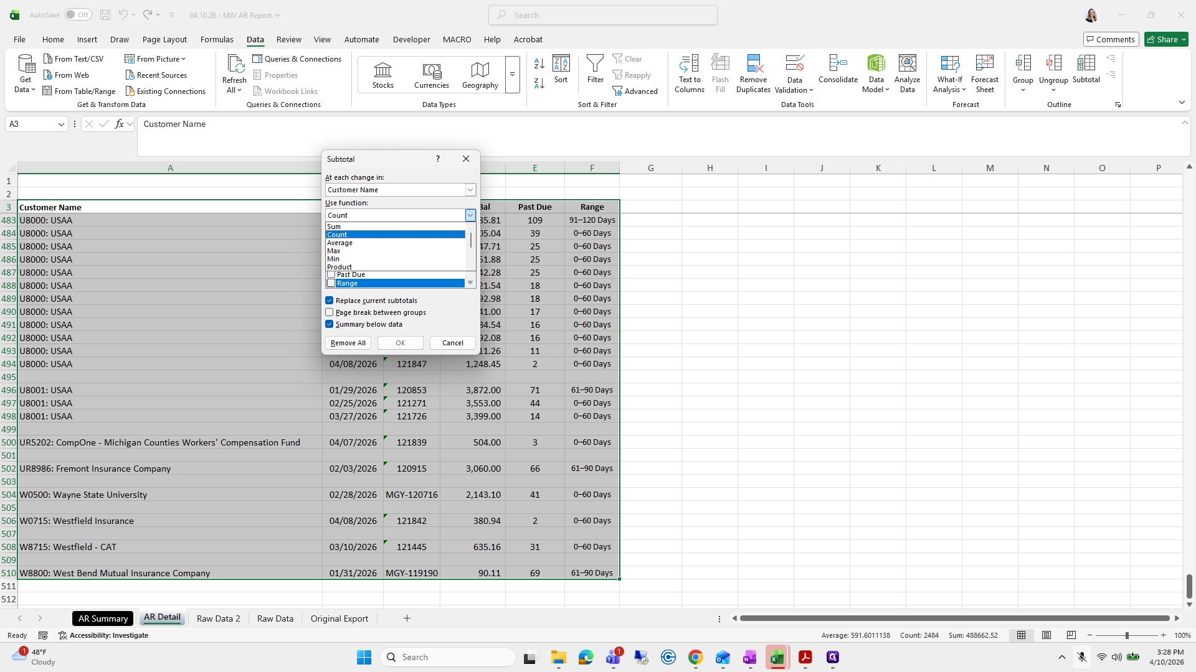Expand the At each change in dropdown
Screen dimensions: 1196x672
click(x=470, y=190)
